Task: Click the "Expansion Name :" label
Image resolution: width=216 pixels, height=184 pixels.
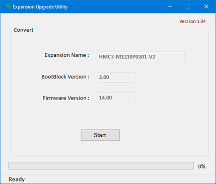Action: 66,55
